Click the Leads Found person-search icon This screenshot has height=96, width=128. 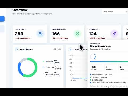(x=41, y=34)
